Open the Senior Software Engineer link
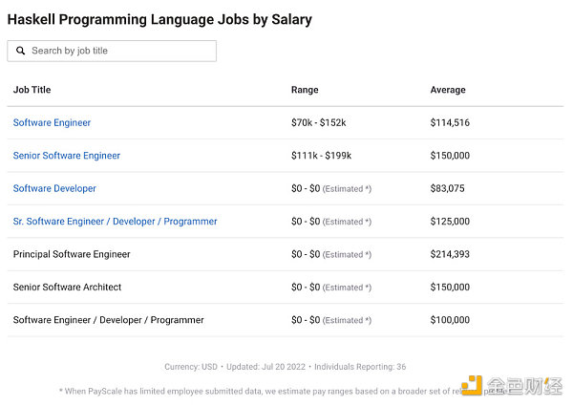The height and width of the screenshot is (406, 573). [x=67, y=156]
